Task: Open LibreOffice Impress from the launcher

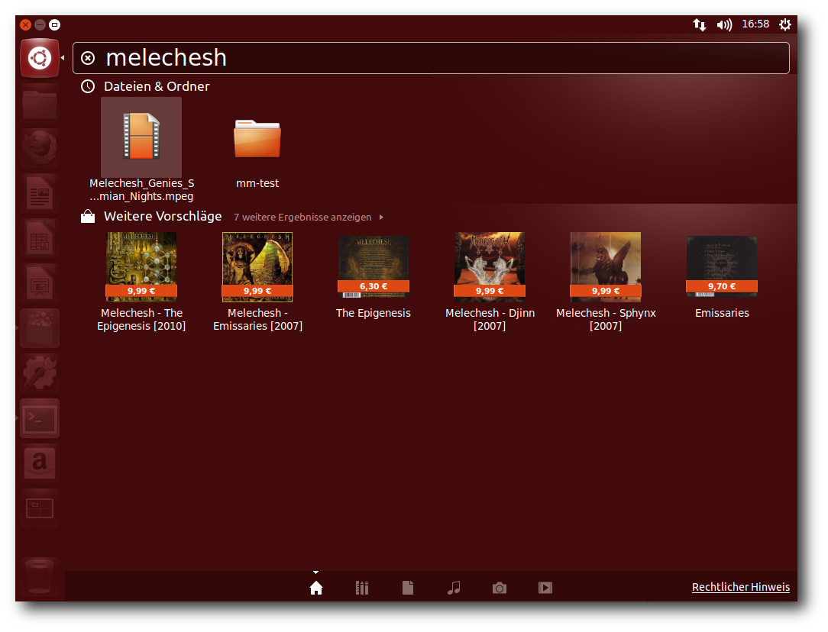Action: click(x=40, y=284)
